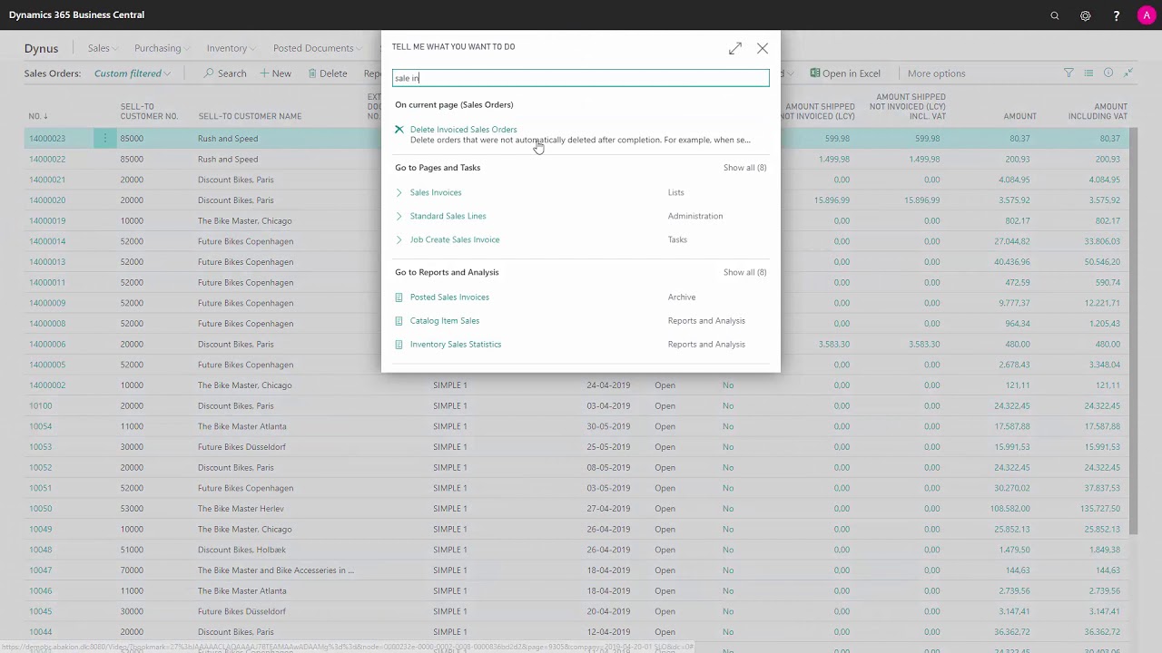The width and height of the screenshot is (1162, 653).
Task: Click the list's vertical scrollbar
Action: point(1133,331)
